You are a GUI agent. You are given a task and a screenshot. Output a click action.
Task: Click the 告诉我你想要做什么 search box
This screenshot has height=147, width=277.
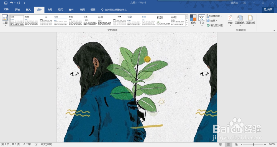pyautogui.click(x=114, y=10)
